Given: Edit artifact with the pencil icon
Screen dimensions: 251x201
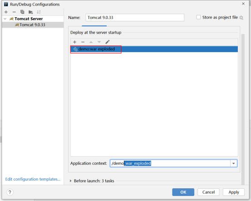Looking at the screenshot, I should pyautogui.click(x=108, y=42).
